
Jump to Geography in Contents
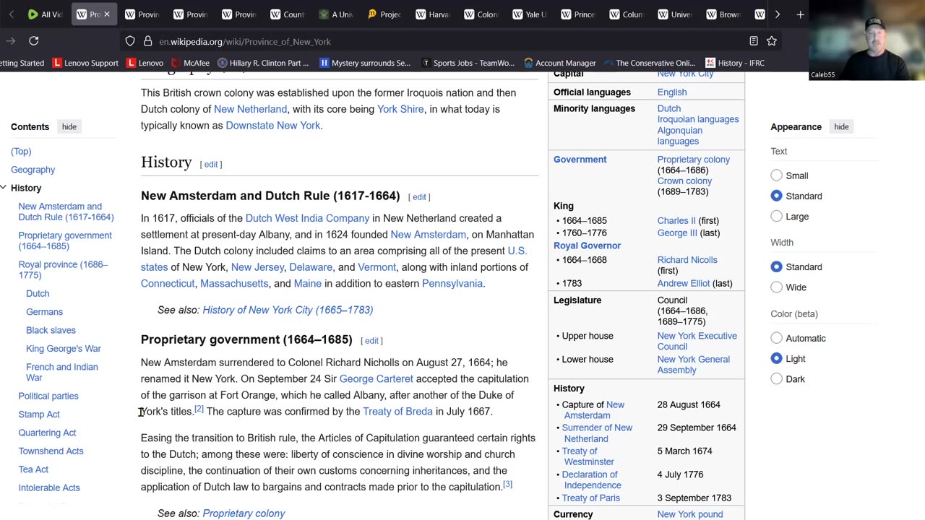pyautogui.click(x=33, y=170)
